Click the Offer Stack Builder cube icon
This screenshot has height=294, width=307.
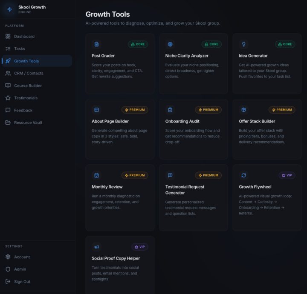pyautogui.click(x=243, y=110)
